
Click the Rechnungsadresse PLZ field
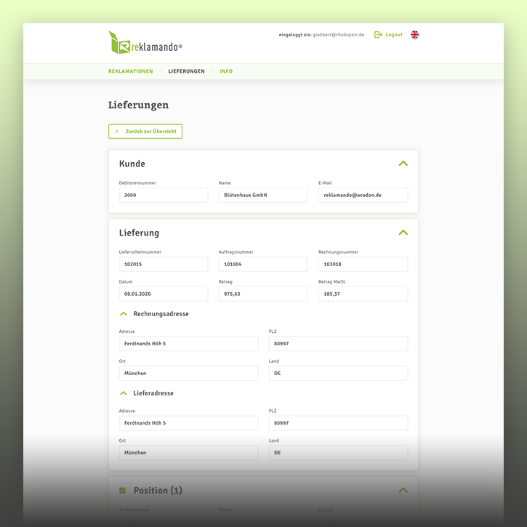338,344
